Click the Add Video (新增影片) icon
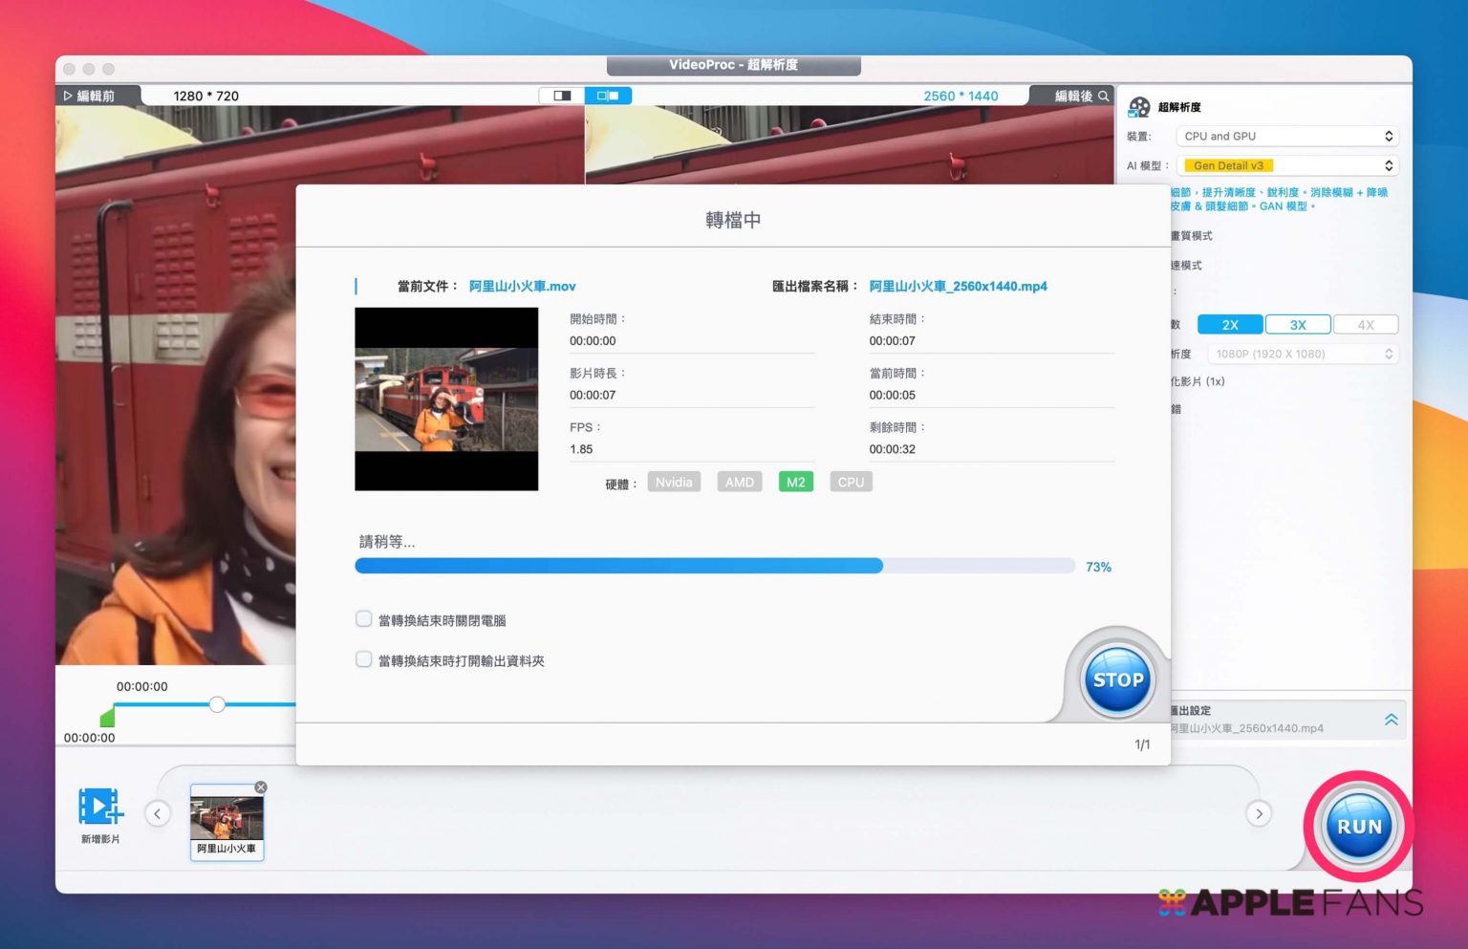 (x=100, y=808)
